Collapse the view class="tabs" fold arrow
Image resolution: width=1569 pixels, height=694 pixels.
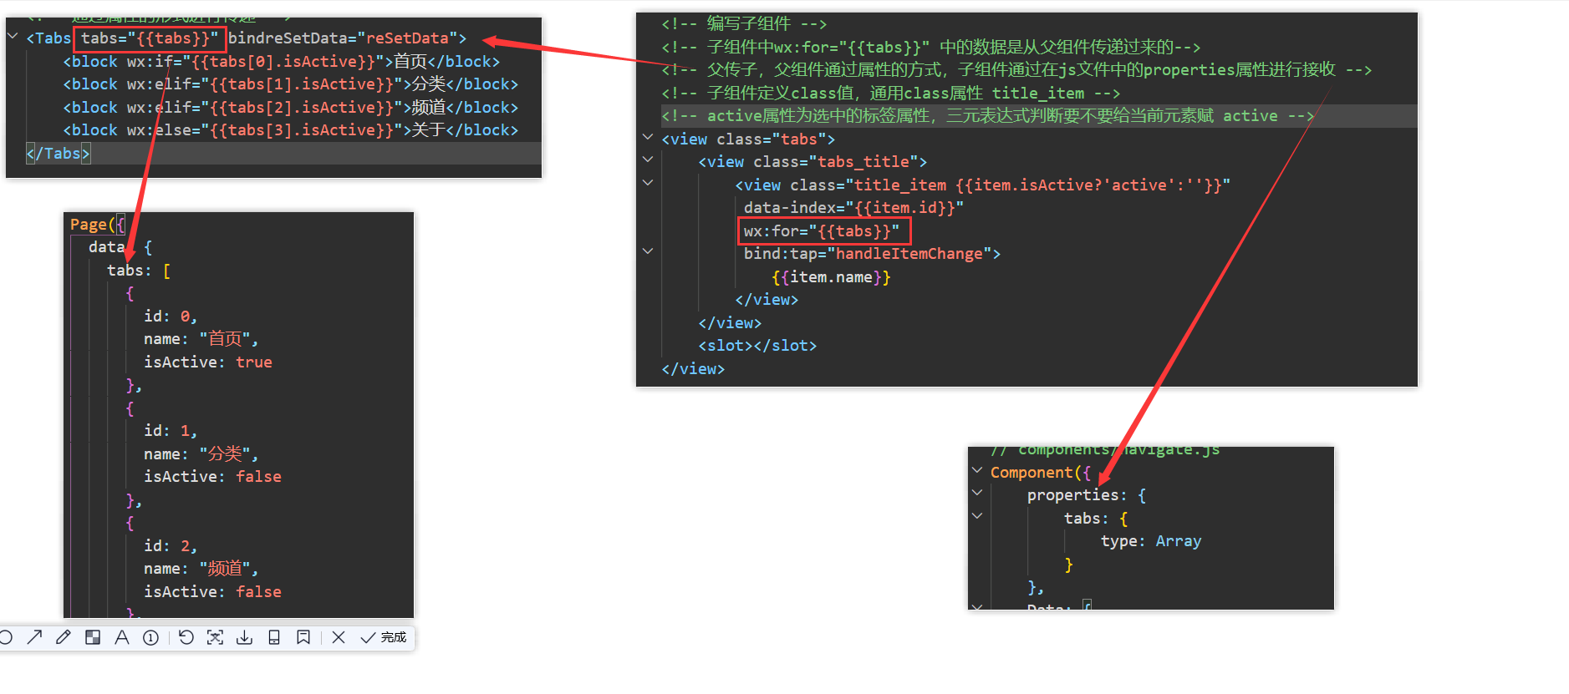(x=648, y=136)
